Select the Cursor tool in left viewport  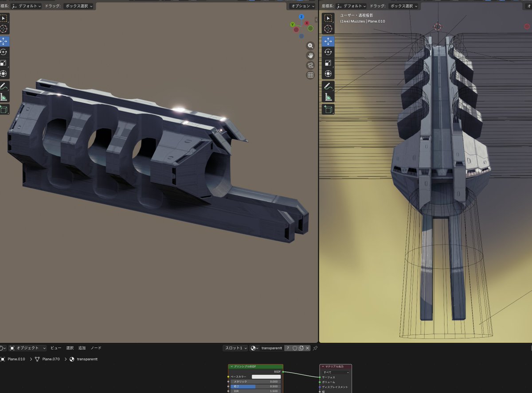click(x=4, y=29)
